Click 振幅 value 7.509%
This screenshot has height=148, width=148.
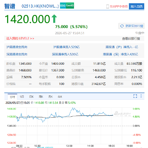[26, 77]
